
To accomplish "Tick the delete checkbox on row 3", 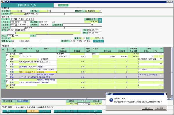I will click(x=7, y=65).
